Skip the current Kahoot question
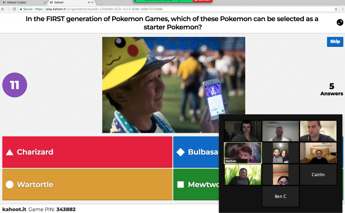 tap(335, 42)
